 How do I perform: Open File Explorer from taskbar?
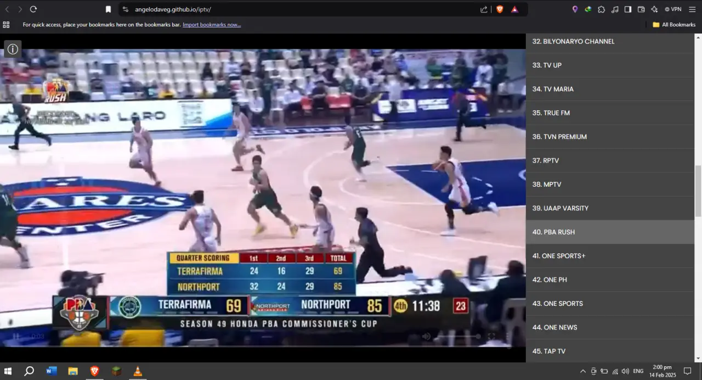point(73,371)
